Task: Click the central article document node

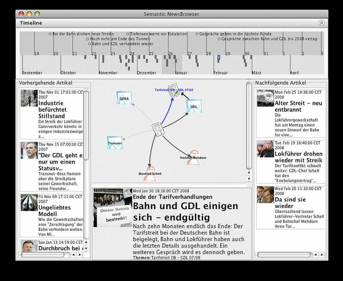Action: tap(158, 129)
